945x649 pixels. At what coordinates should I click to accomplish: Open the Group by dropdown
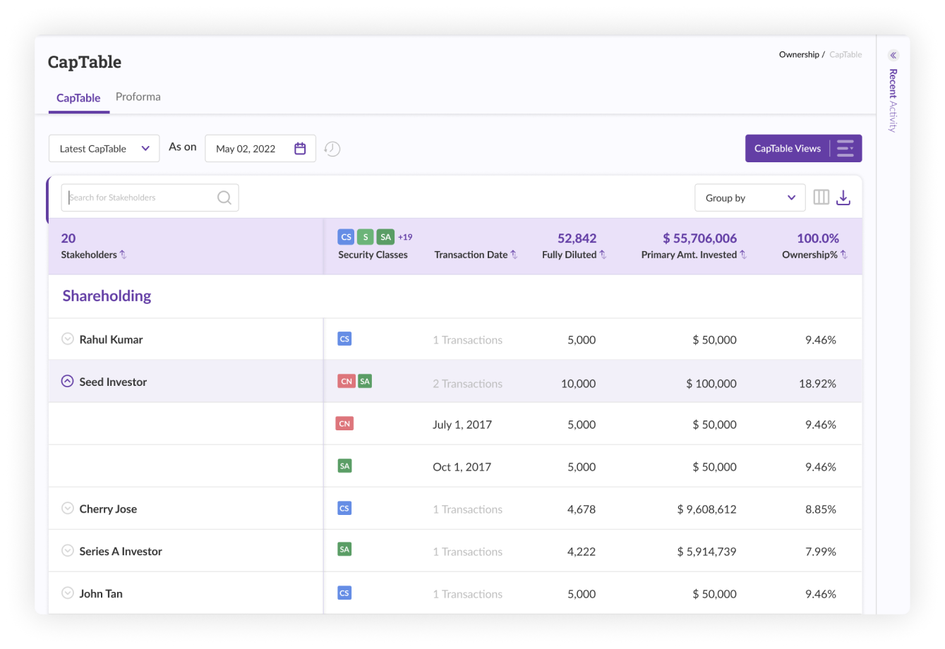click(x=750, y=198)
